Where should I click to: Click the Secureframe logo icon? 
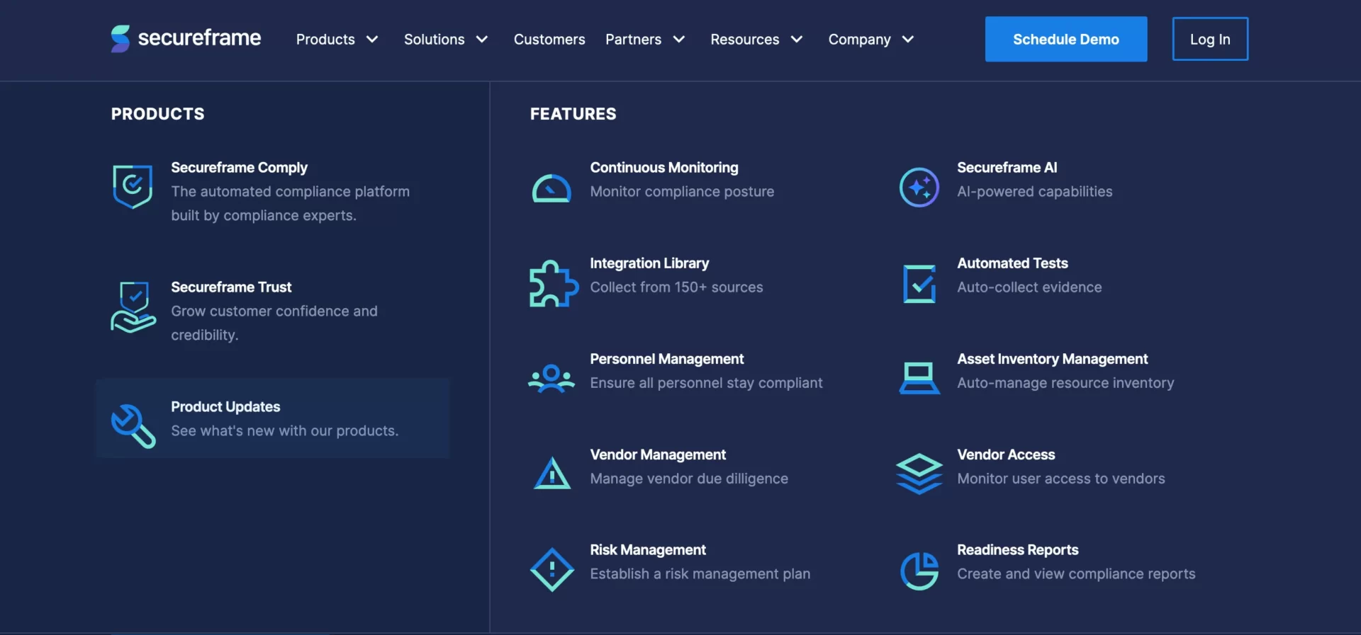click(x=121, y=39)
